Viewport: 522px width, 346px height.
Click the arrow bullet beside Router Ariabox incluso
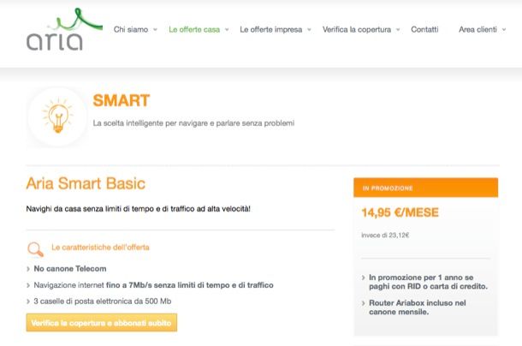363,302
